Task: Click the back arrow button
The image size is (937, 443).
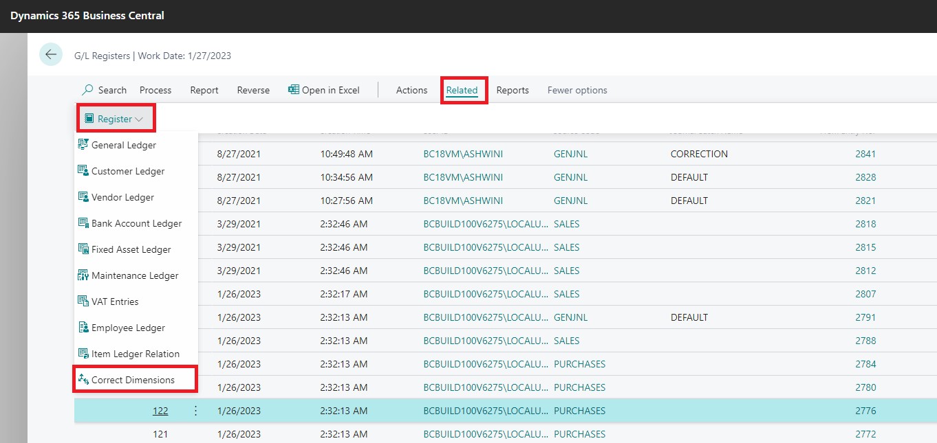Action: (x=51, y=54)
